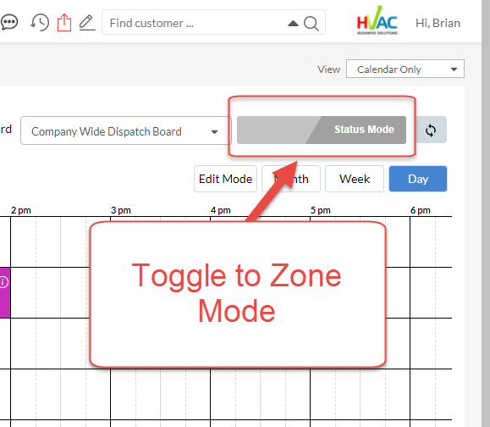Click the Edit Mode button
490x427 pixels.
point(225,179)
